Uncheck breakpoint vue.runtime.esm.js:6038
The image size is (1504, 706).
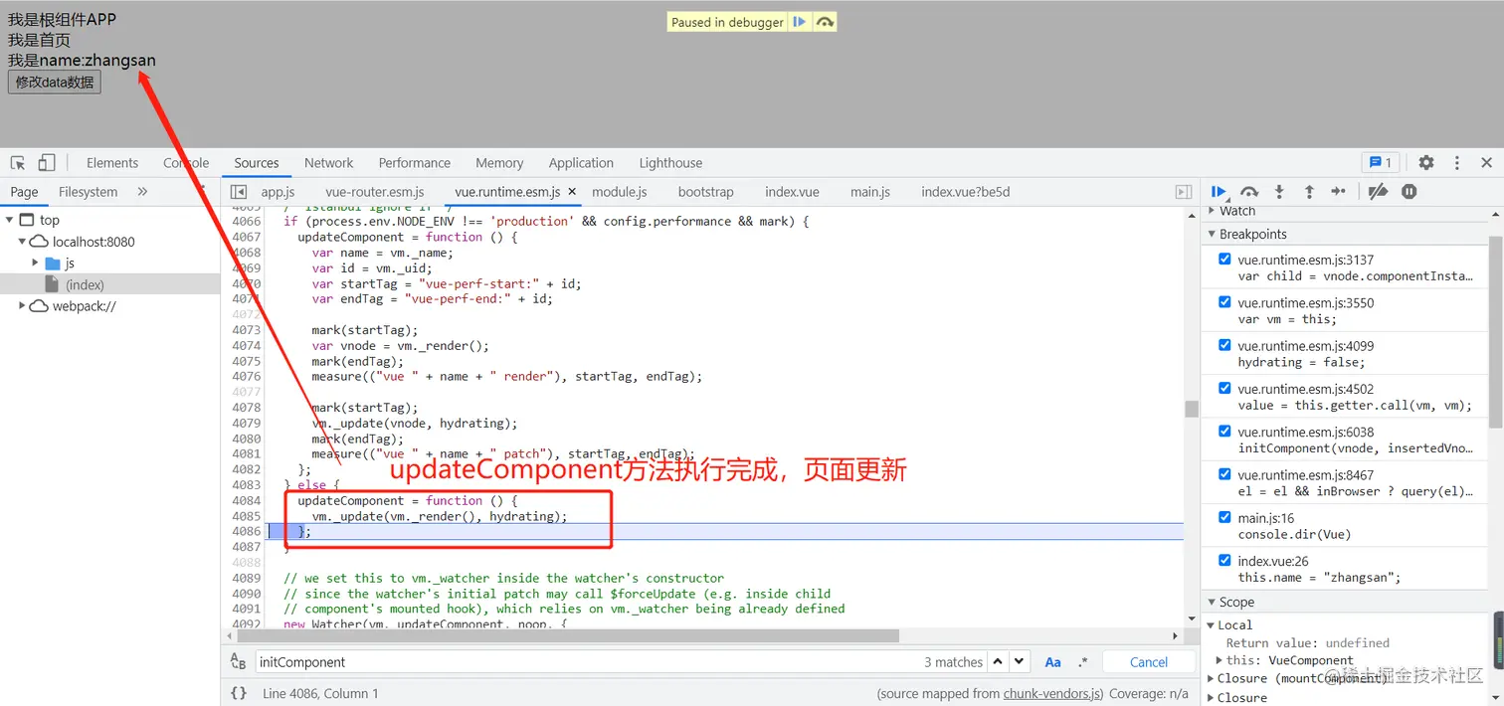coord(1224,432)
